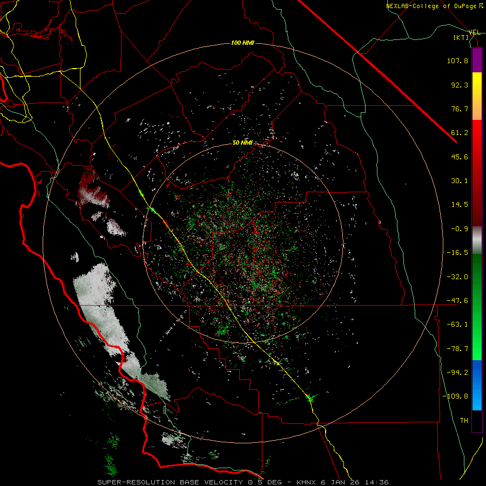
Task: Select the 107.8 legend value
Action: 457,60
